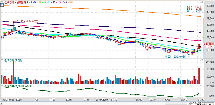The image size is (215, 105).
Task: Click the zoom level slider
Action: coord(208,103)
